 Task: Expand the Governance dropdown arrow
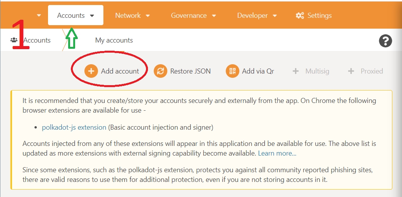214,16
